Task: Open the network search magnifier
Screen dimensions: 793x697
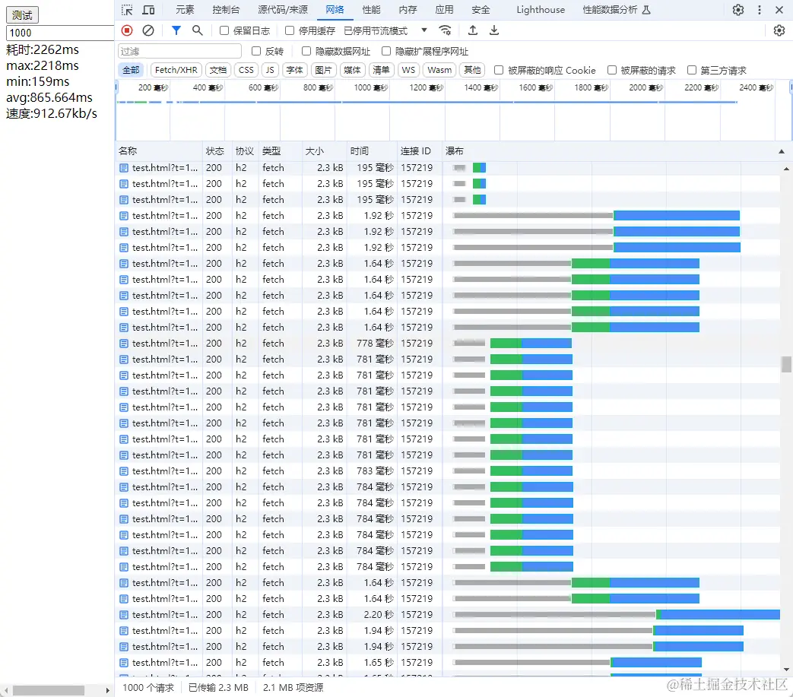Action: pyautogui.click(x=197, y=30)
